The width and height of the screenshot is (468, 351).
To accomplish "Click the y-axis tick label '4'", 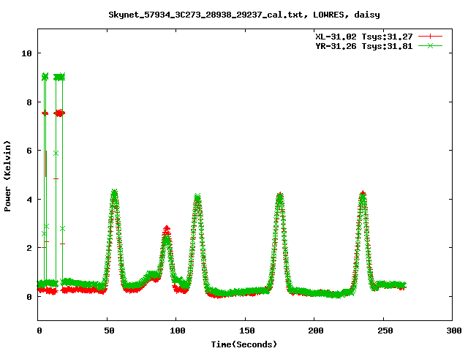I will pyautogui.click(x=29, y=200).
